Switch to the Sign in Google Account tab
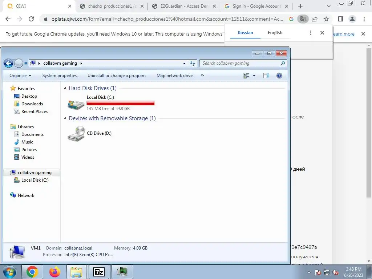Image resolution: width=372 pixels, height=279 pixels. point(257,6)
